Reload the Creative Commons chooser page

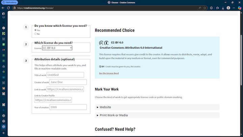pos(8,8)
